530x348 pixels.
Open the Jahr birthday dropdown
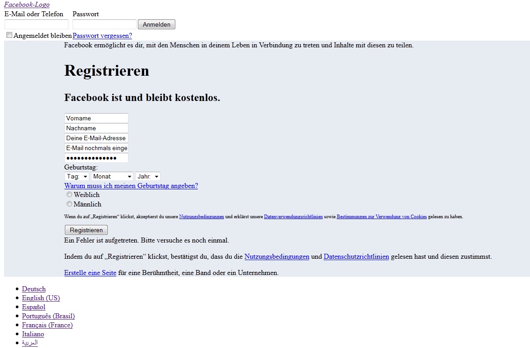point(148,176)
